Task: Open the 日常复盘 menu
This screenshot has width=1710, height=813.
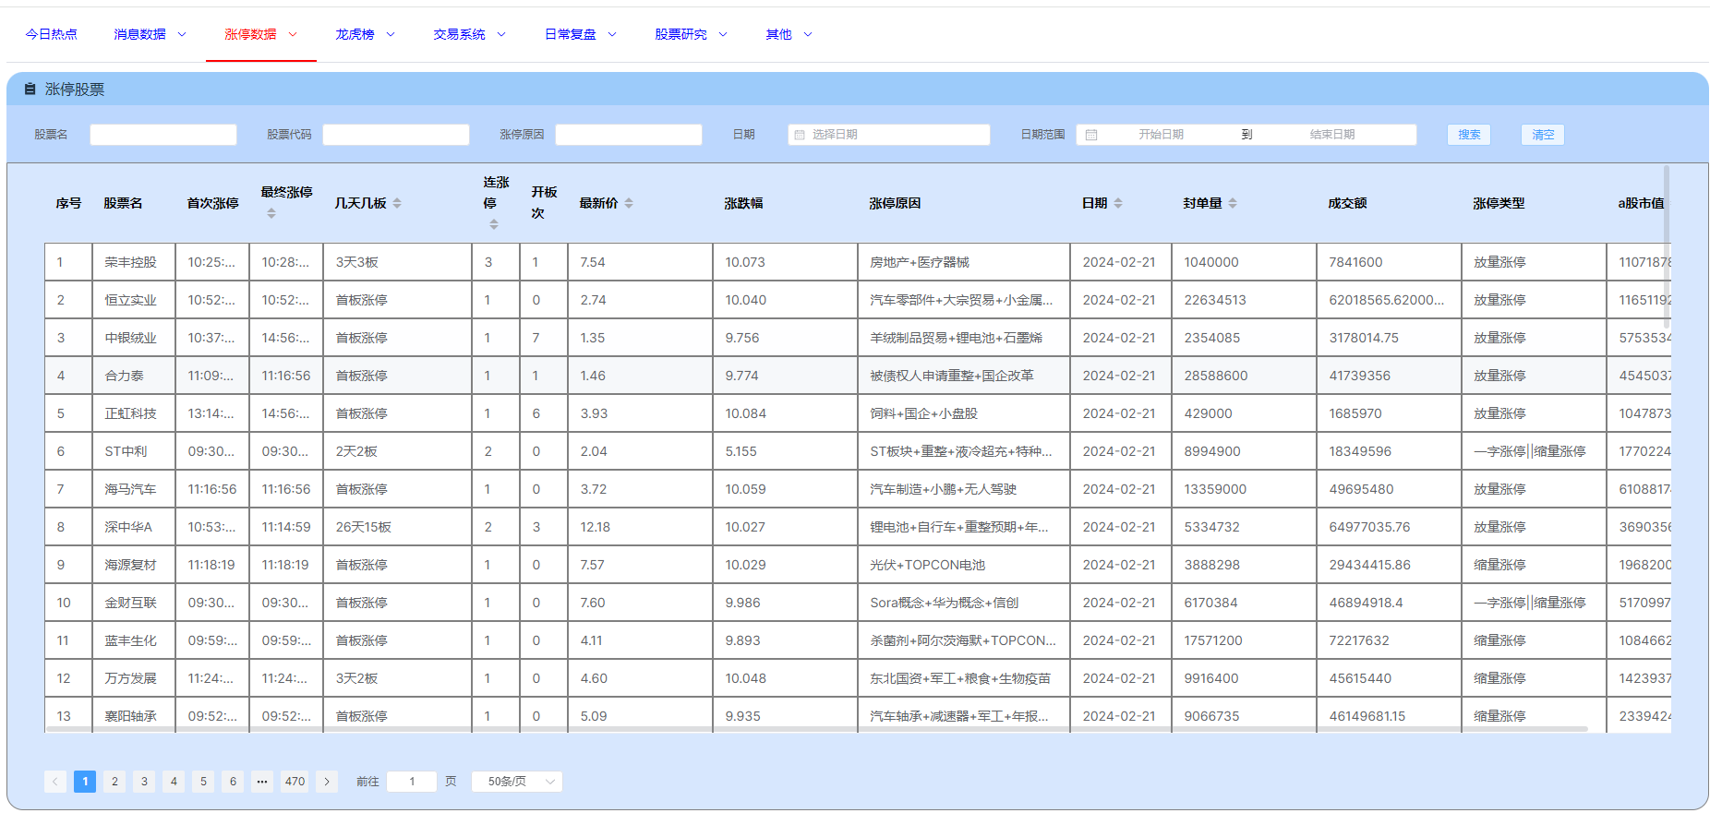Action: pos(580,34)
